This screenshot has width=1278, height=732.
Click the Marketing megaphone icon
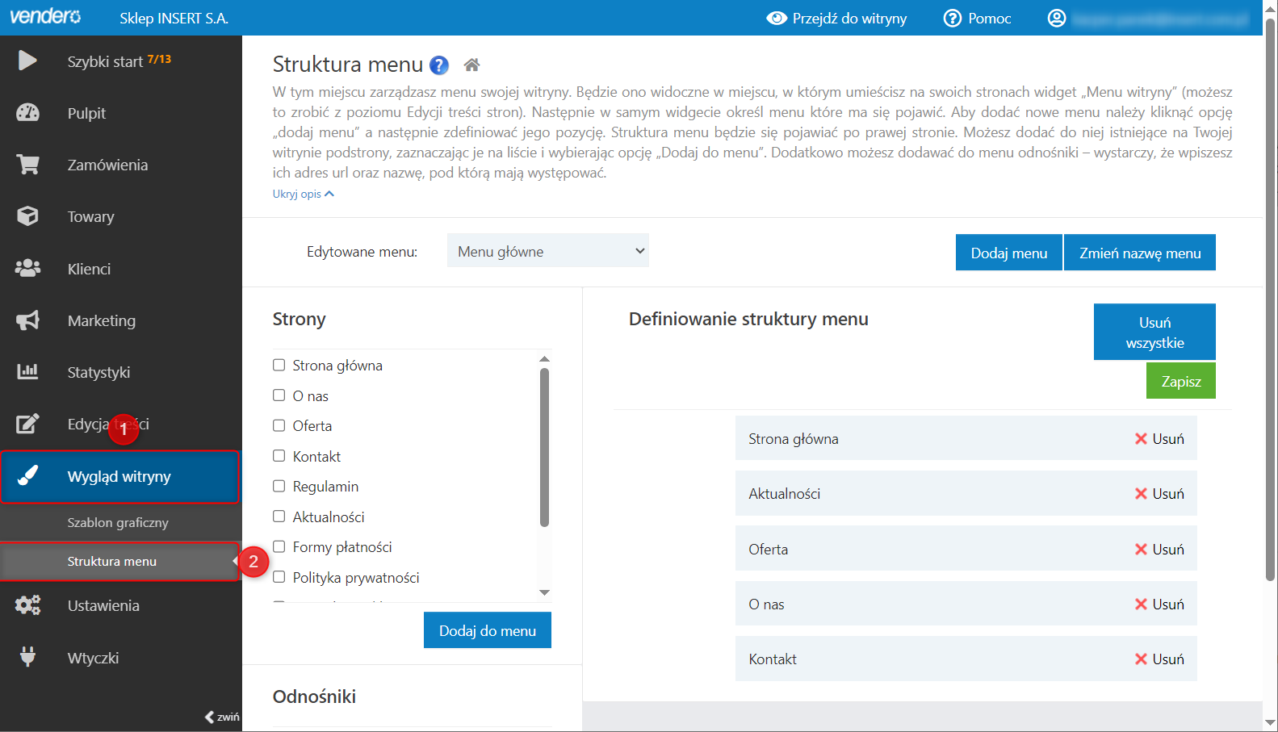28,320
